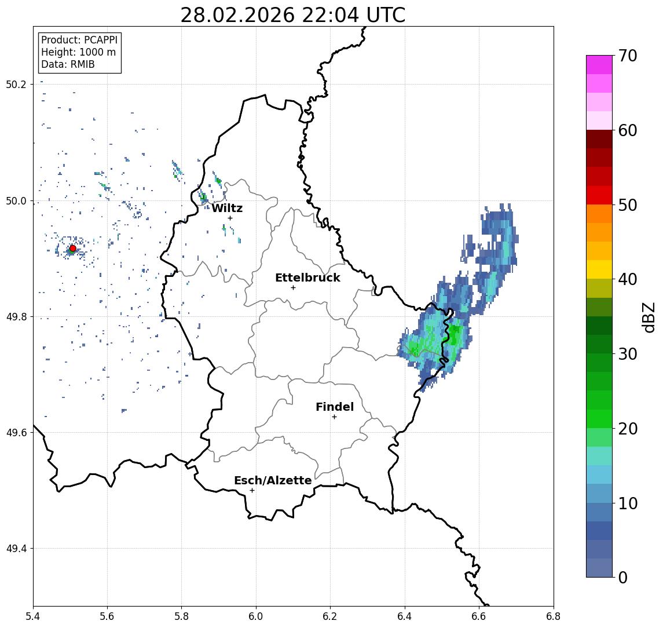This screenshot has height=628, width=663.
Task: Click the longitude axis label 6.4
Action: point(405,616)
